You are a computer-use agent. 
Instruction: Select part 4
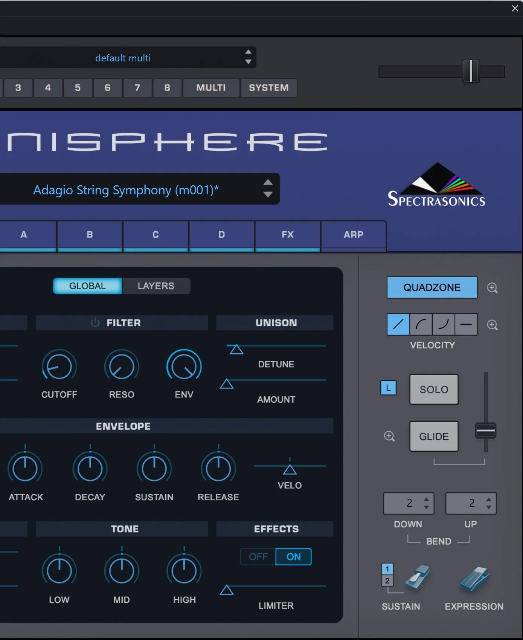pos(48,88)
